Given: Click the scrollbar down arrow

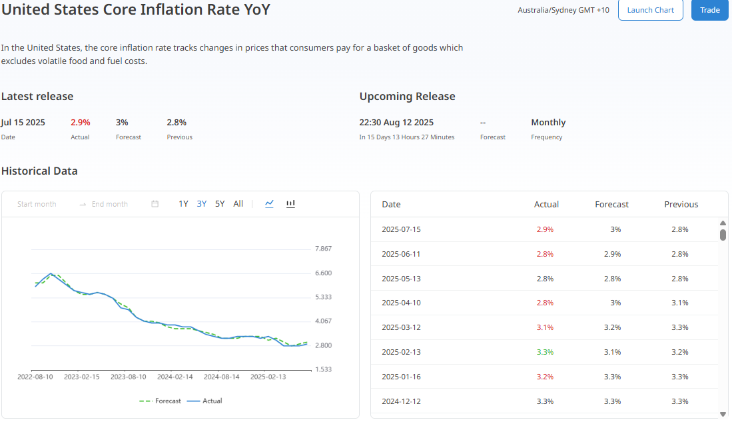Looking at the screenshot, I should [723, 414].
